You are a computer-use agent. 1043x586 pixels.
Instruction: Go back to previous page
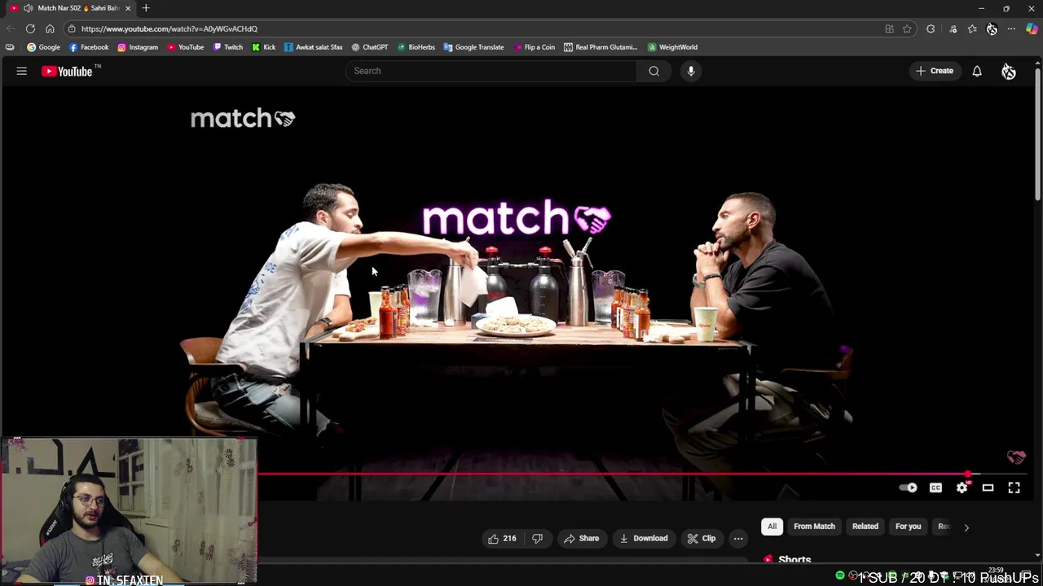tap(11, 28)
